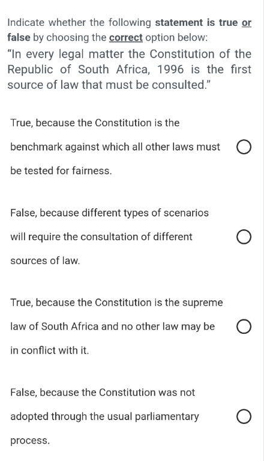Click the bold phrase 'statement is true'
Image resolution: width=264 pixels, height=461 pixels.
click(x=196, y=23)
